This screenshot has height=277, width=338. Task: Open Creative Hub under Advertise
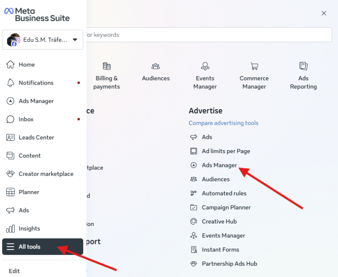[x=219, y=221]
